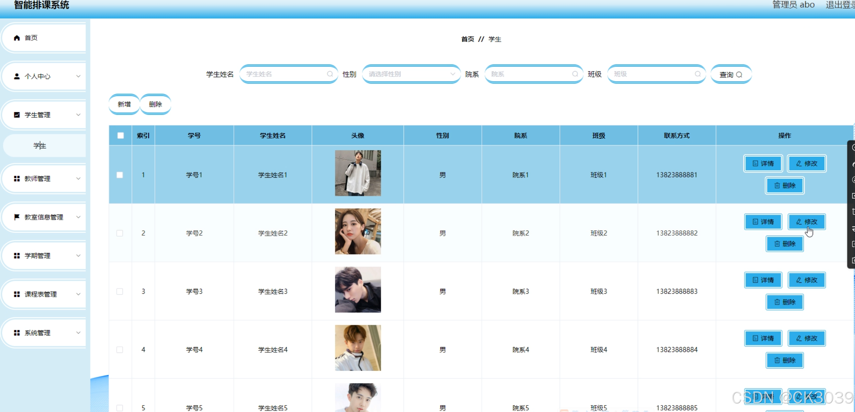
Task: Check the checkbox for row 学号2
Action: 120,233
